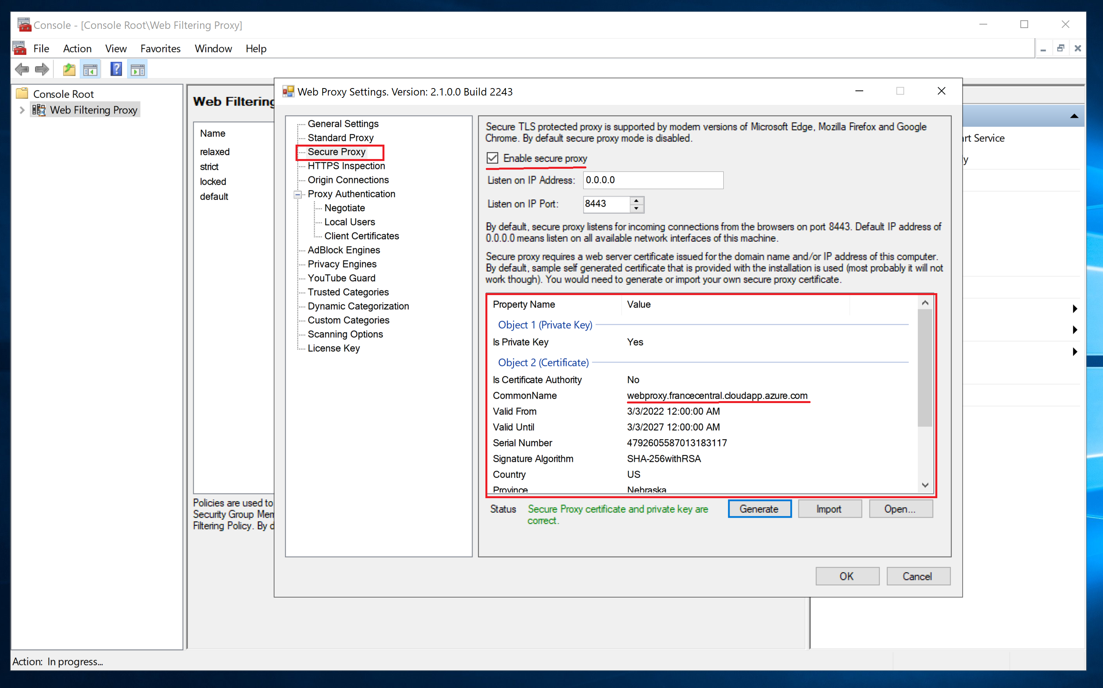Click the Web Proxy Settings dialog icon
This screenshot has width=1103, height=688.
point(288,92)
